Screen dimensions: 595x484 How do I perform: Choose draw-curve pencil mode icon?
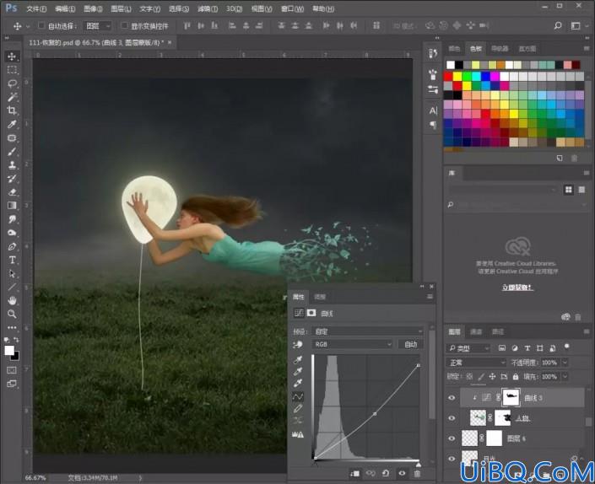[298, 409]
